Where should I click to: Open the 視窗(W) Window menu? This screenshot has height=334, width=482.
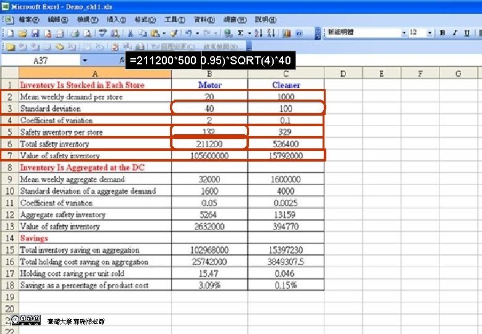click(235, 20)
